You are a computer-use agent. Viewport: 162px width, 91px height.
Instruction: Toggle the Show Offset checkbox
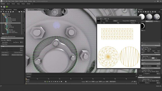pyautogui.click(x=2, y=42)
